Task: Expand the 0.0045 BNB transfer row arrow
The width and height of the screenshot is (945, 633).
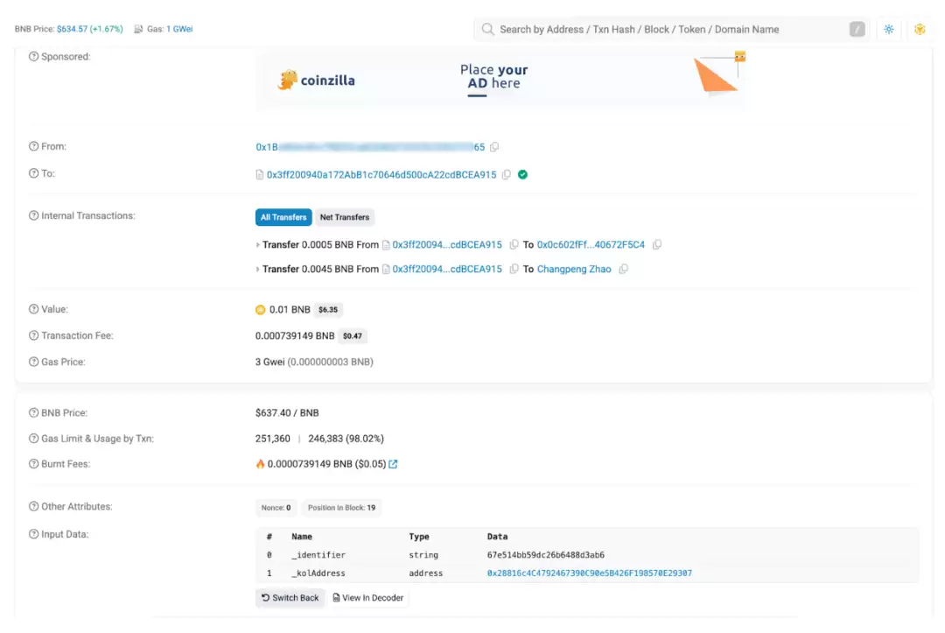Action: 258,269
